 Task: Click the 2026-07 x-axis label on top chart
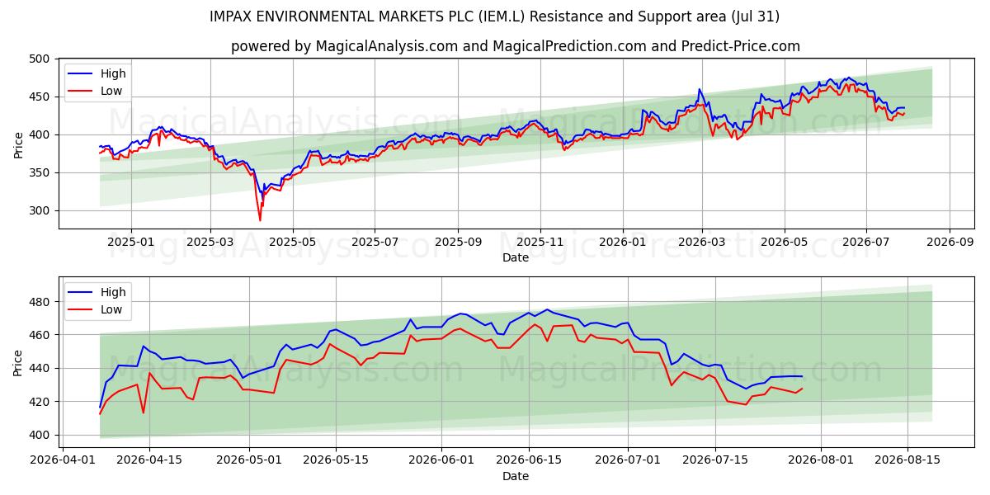point(867,243)
